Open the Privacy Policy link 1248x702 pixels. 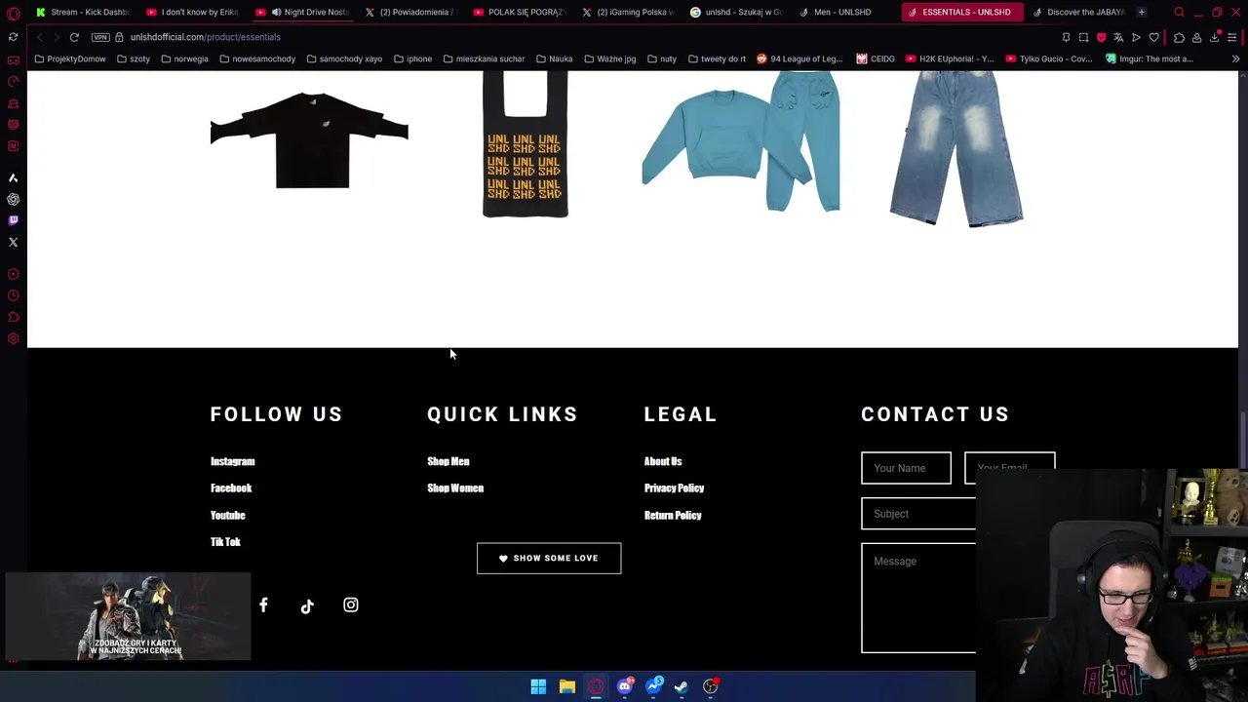pyautogui.click(x=674, y=487)
